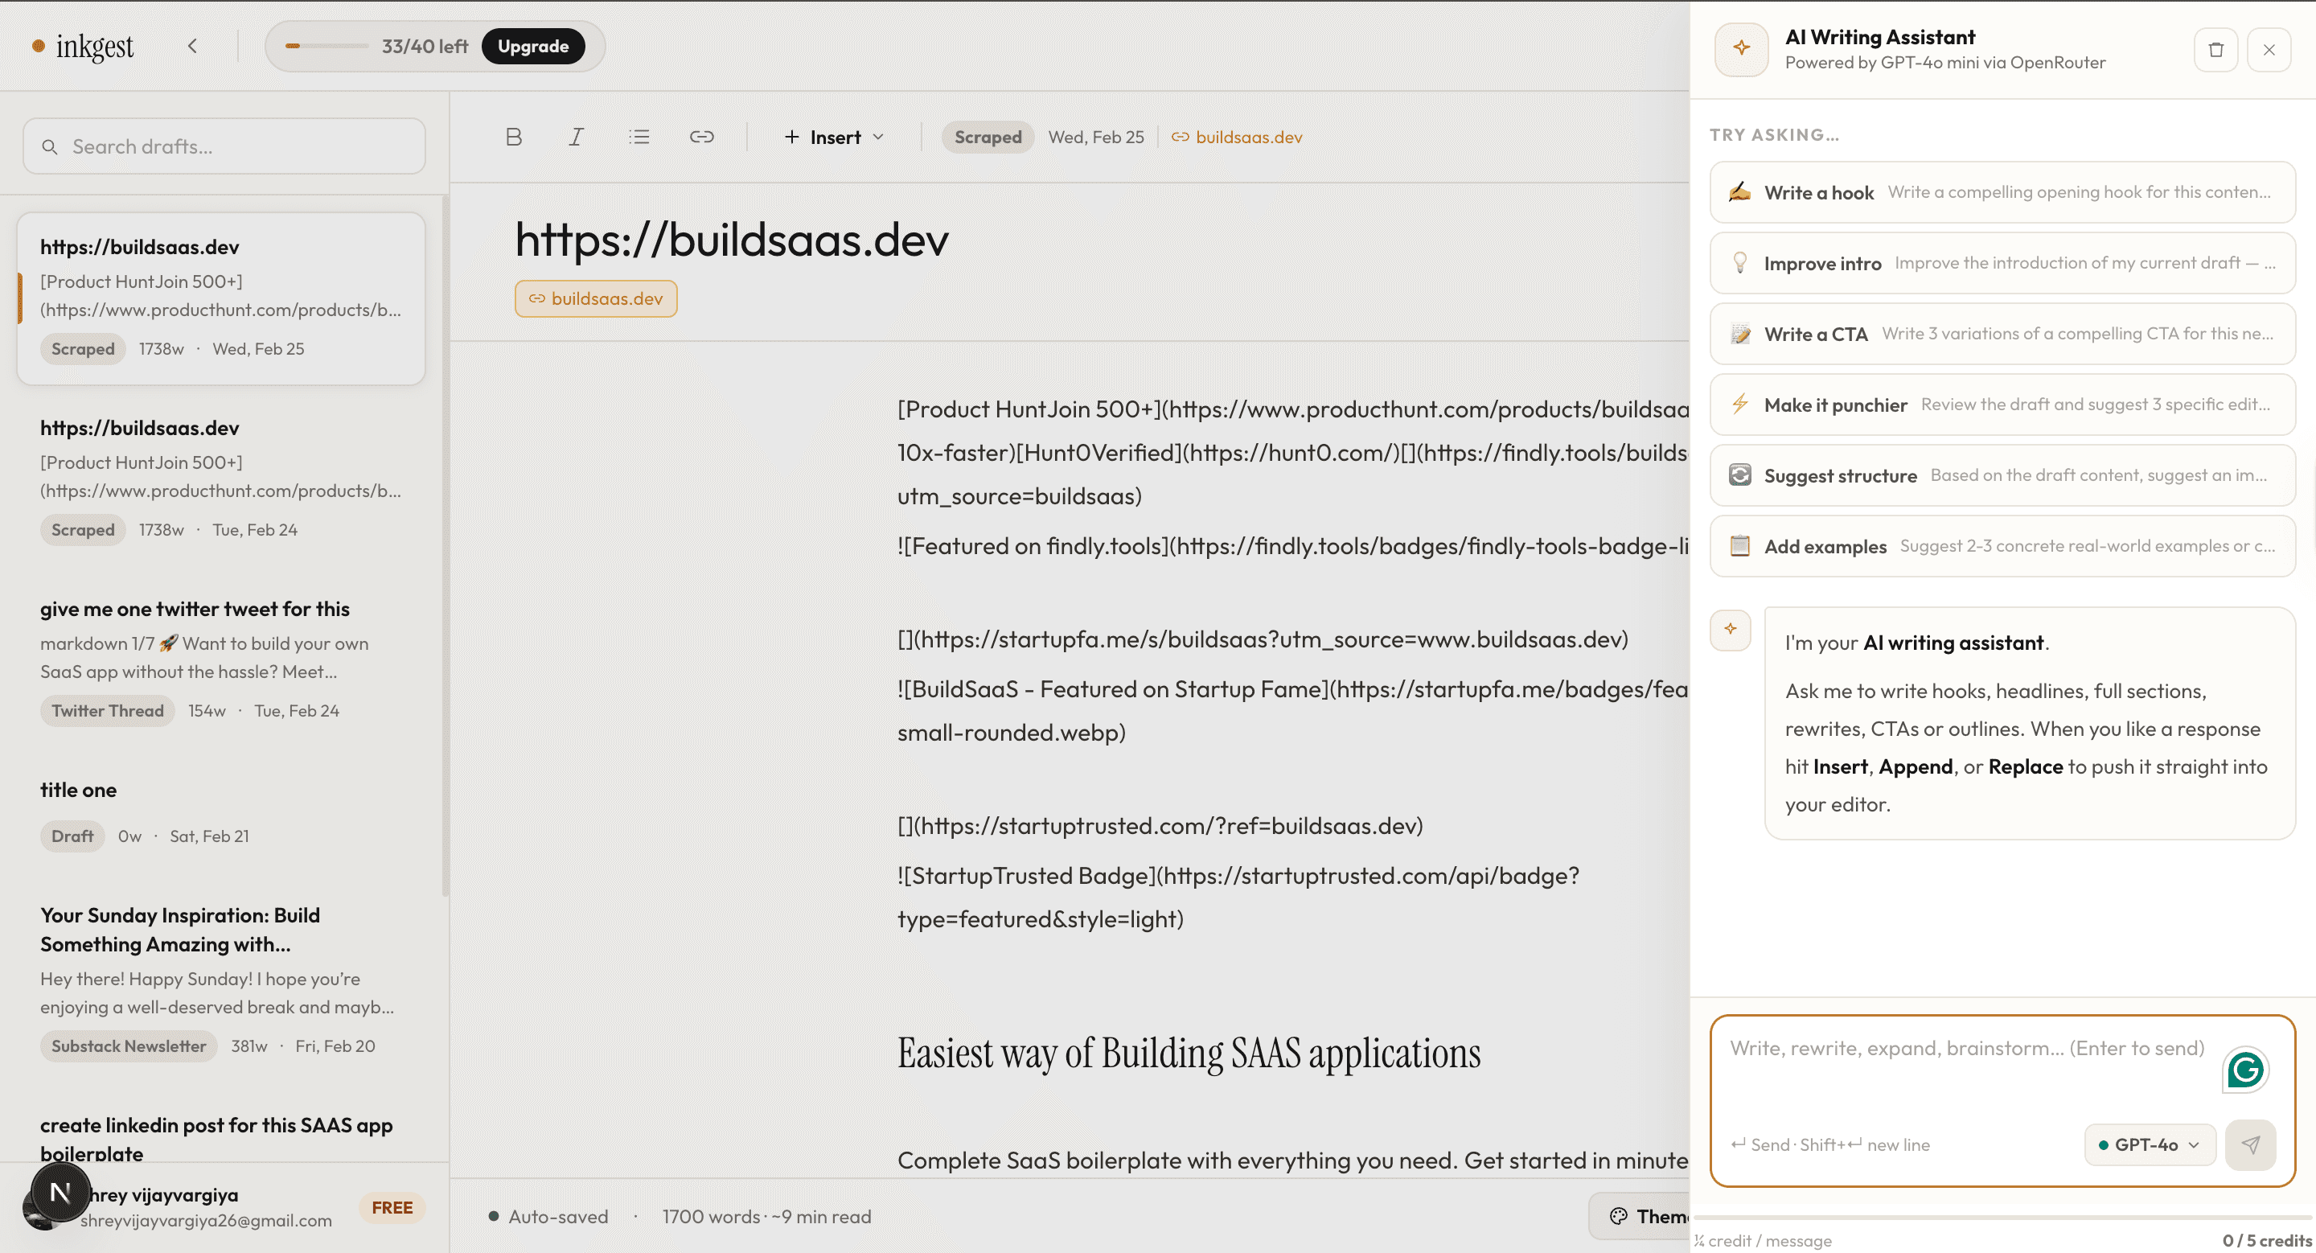Close the AI Writing Assistant panel
The image size is (2316, 1253).
(x=2269, y=49)
